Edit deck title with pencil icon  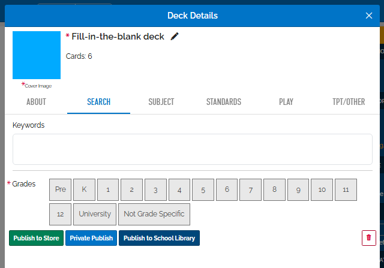175,37
